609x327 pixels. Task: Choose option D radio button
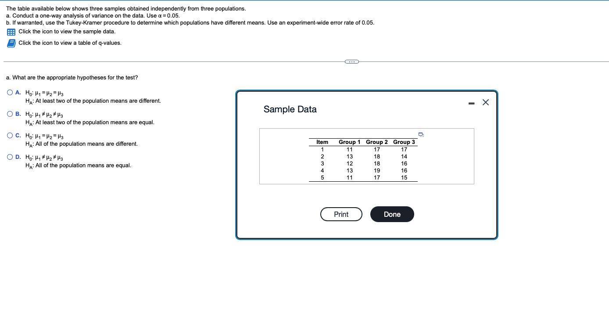point(10,157)
